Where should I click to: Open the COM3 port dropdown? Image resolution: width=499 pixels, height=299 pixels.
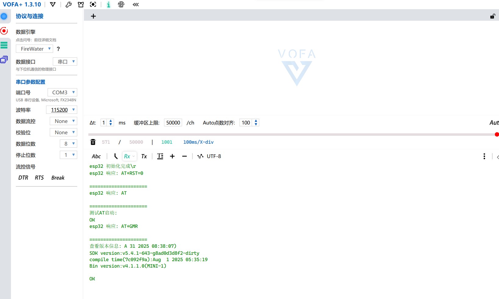coord(62,92)
